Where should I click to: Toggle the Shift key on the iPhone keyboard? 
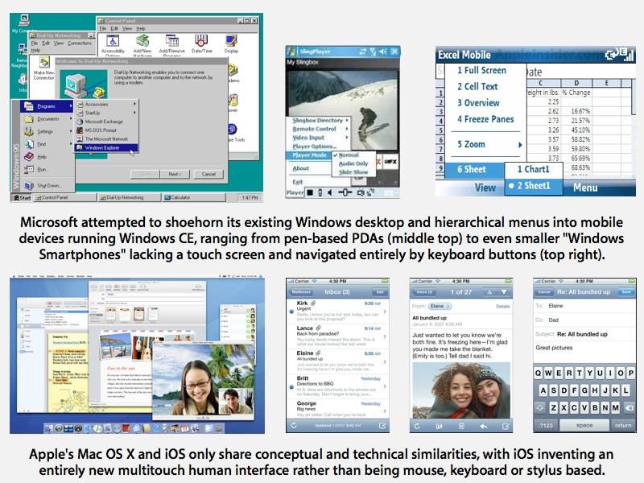pos(540,407)
